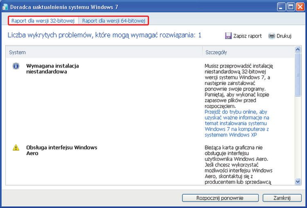Click Zapisz raport link text

pos(248,36)
